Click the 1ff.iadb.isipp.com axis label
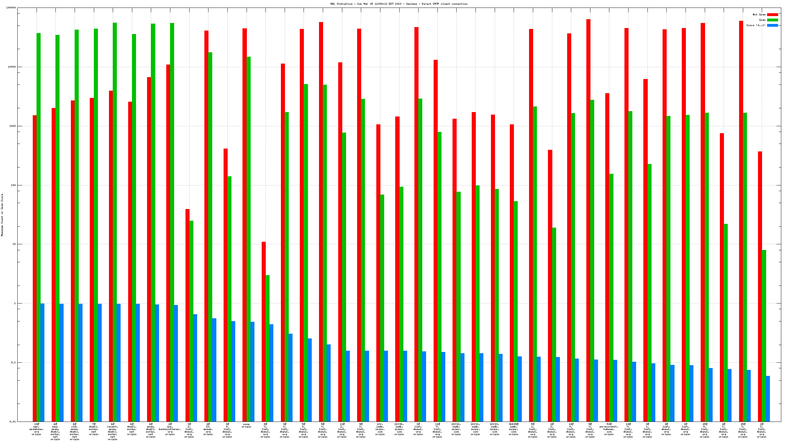786x442 pixels. tap(380, 429)
